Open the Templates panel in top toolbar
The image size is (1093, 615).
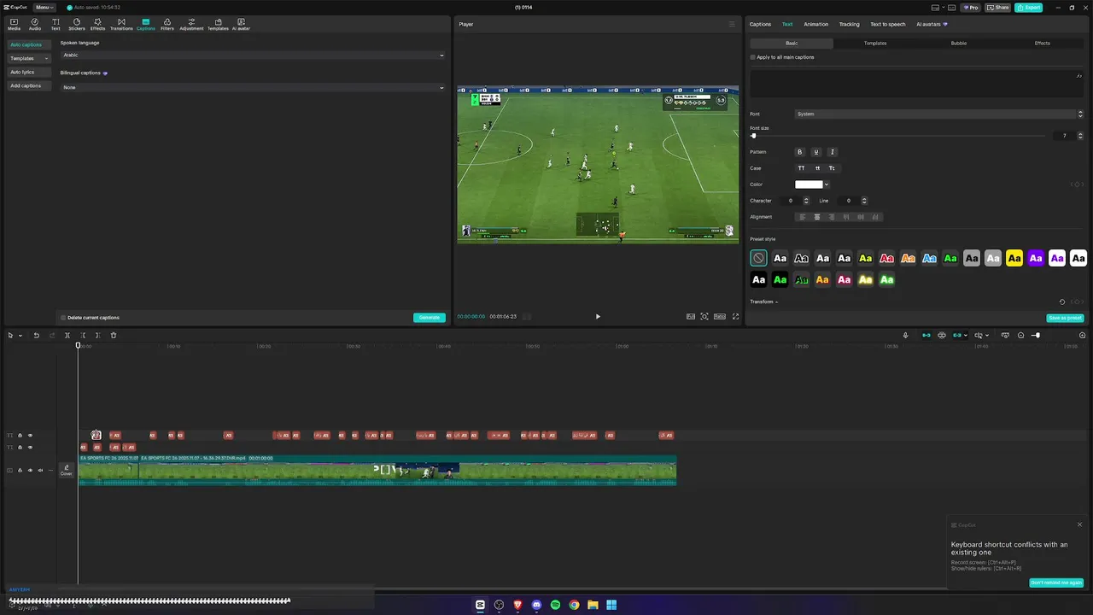click(218, 24)
